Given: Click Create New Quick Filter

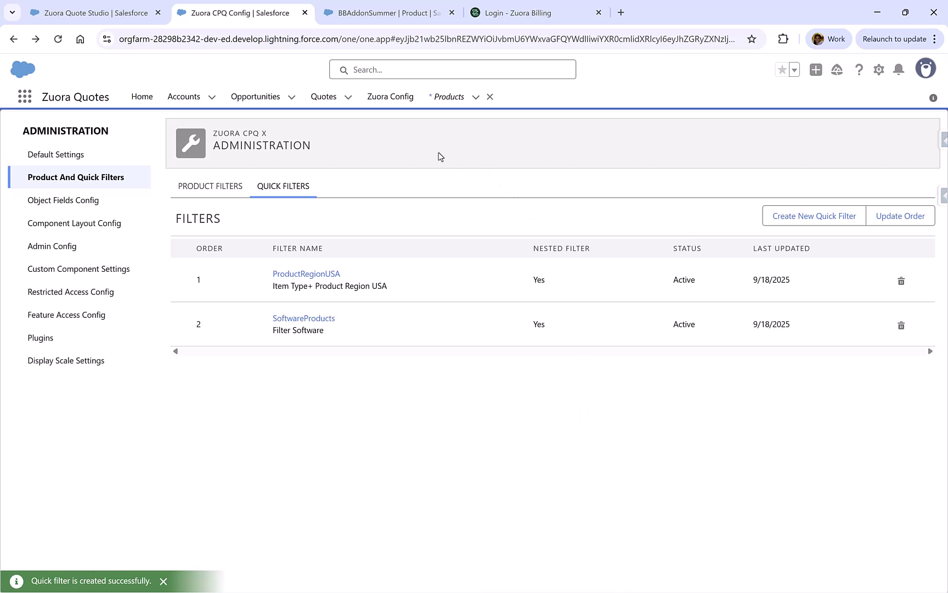Looking at the screenshot, I should point(814,216).
